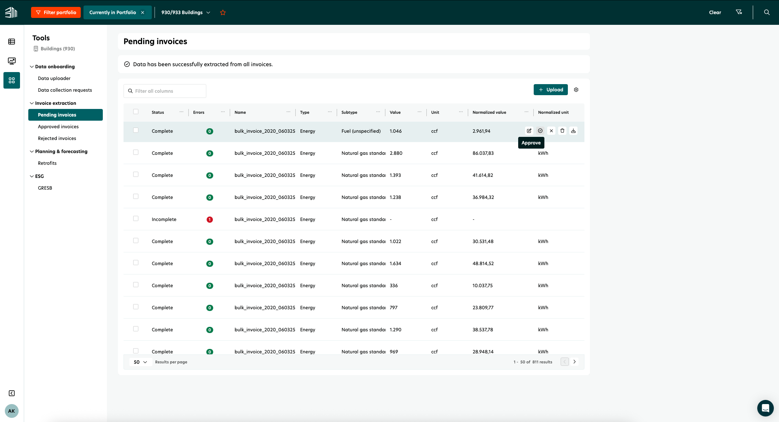This screenshot has height=422, width=779.
Task: Select the Tools grid sidebar icon
Action: pos(12,80)
